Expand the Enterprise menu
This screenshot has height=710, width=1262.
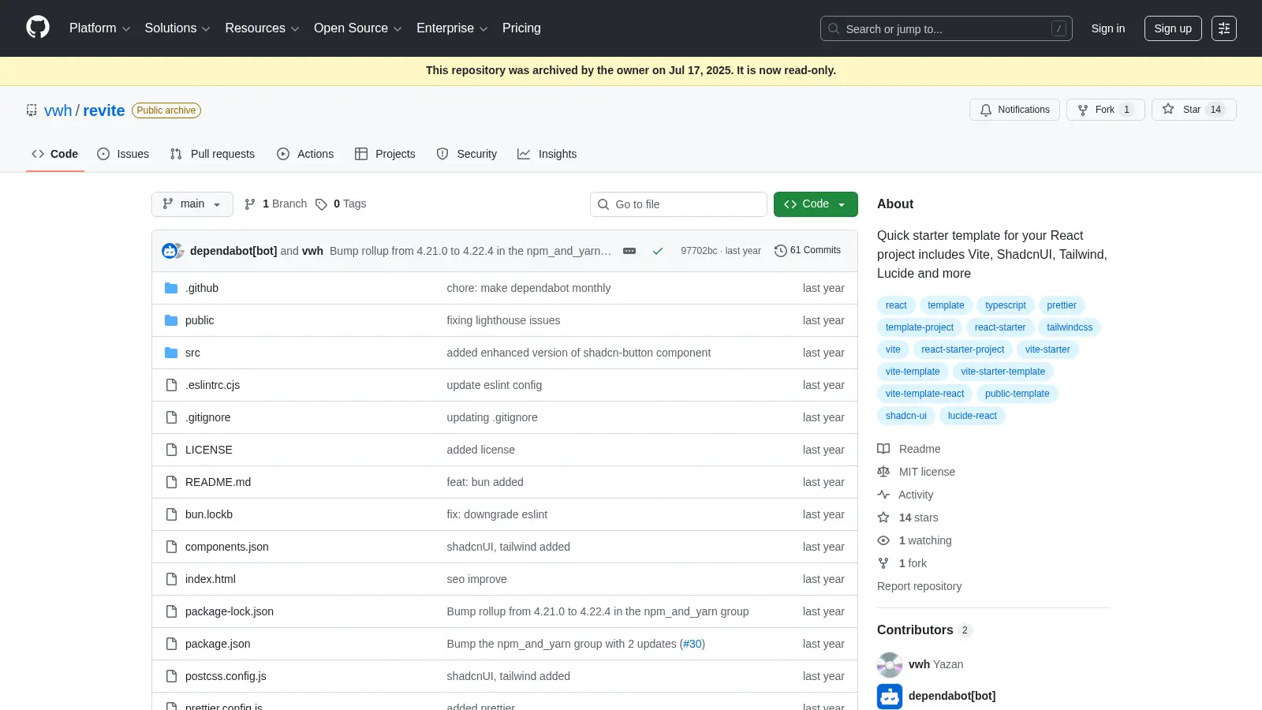tap(452, 28)
